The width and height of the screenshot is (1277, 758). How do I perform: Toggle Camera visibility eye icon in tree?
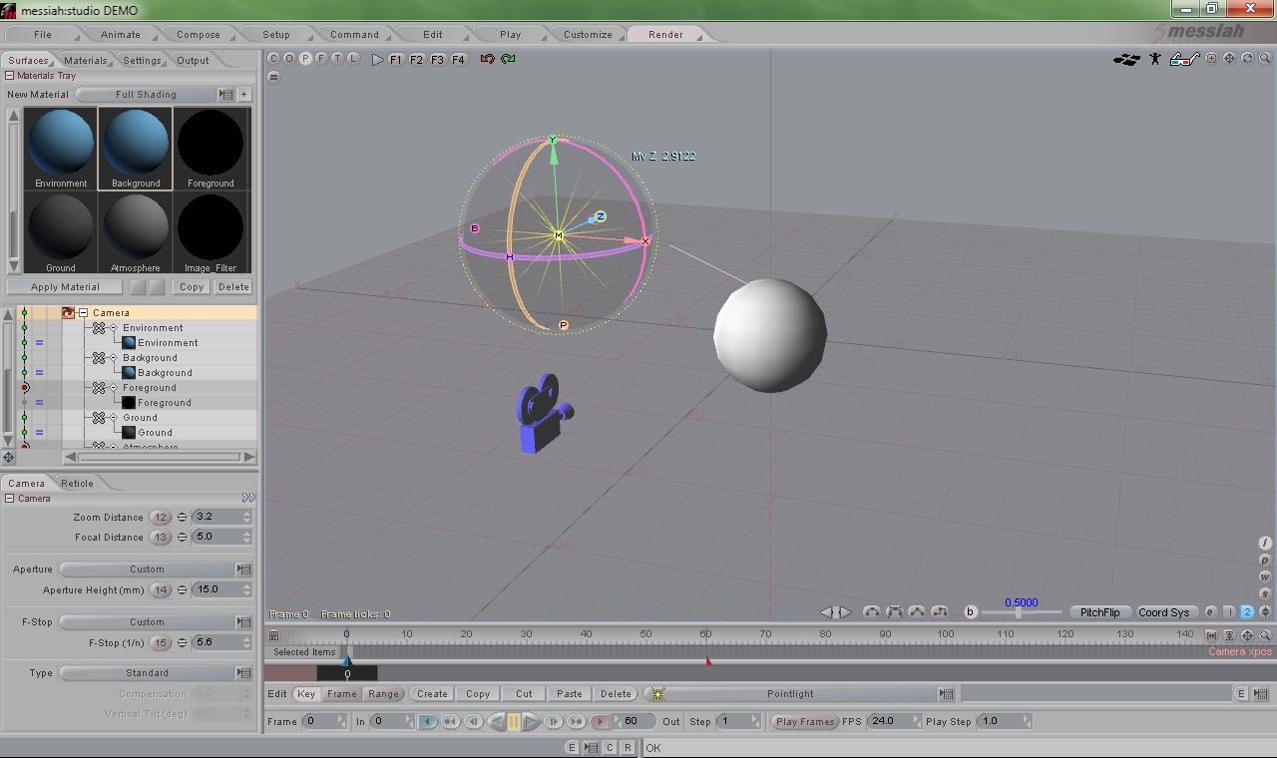pyautogui.click(x=69, y=312)
